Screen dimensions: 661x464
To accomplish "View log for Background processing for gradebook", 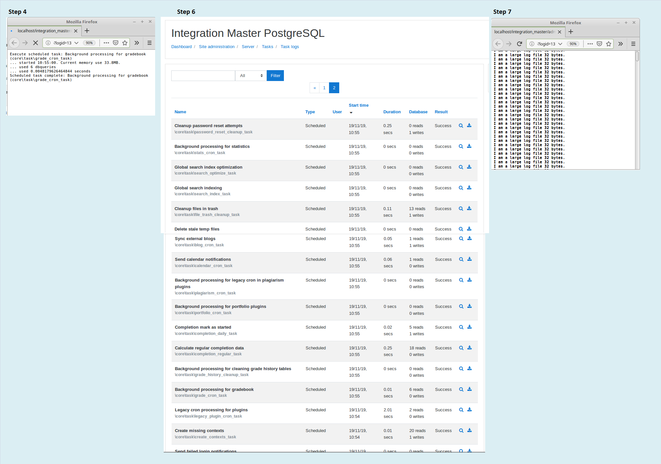I will click(x=461, y=390).
